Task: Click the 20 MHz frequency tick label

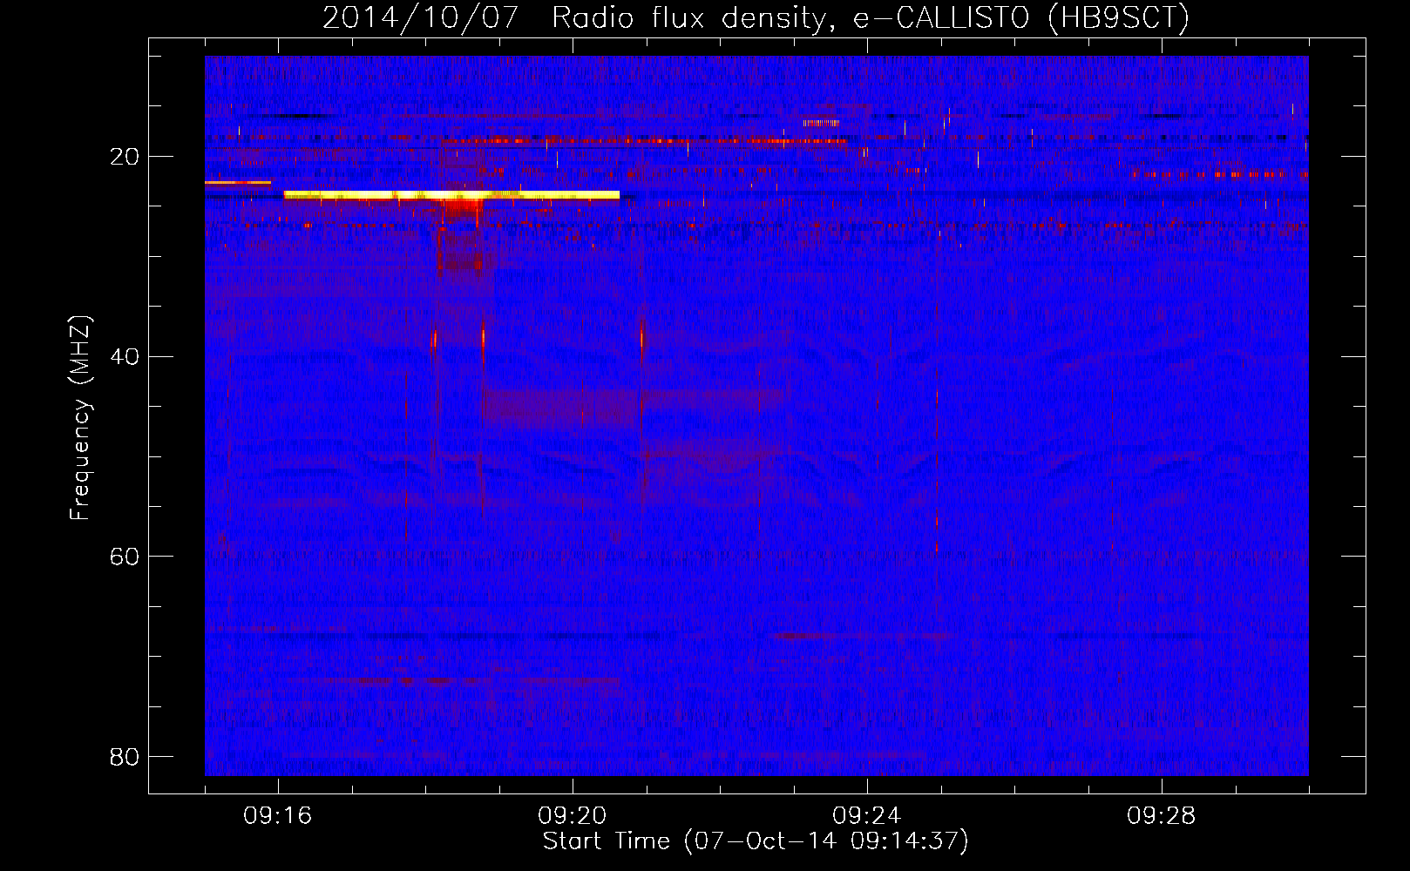Action: pos(125,157)
